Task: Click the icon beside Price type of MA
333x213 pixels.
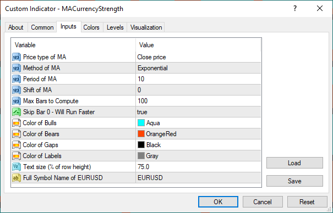Action: click(x=17, y=57)
